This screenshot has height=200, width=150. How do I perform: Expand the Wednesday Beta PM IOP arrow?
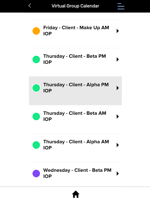[117, 173]
